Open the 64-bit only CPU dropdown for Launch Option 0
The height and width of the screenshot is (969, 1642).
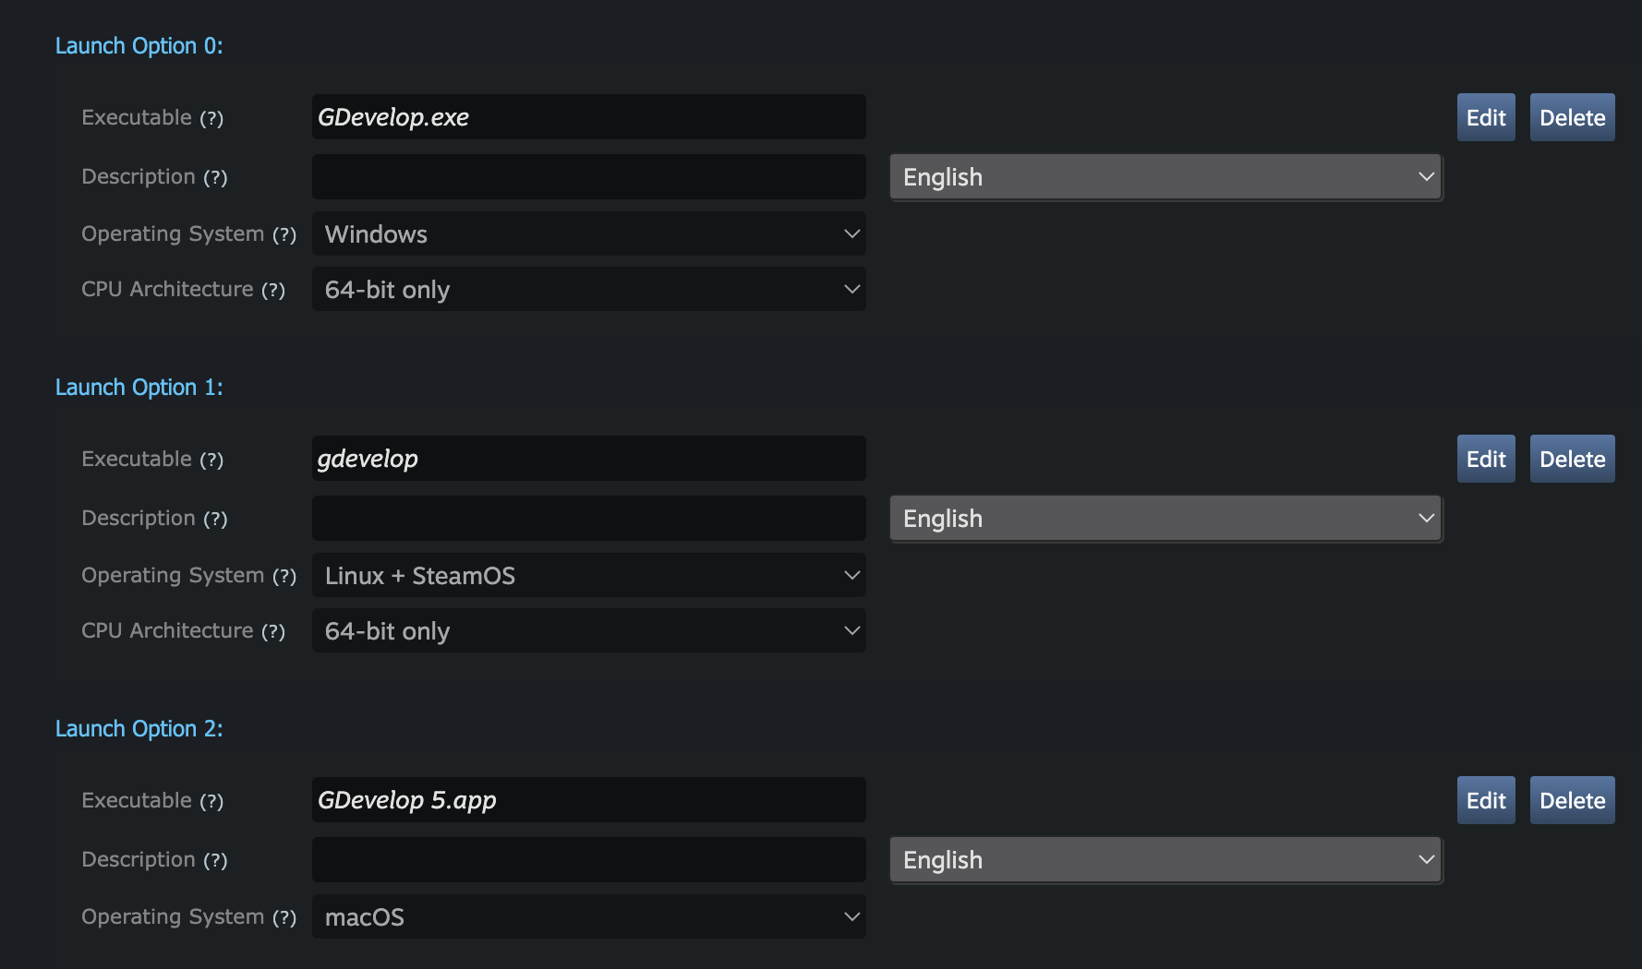(x=588, y=290)
